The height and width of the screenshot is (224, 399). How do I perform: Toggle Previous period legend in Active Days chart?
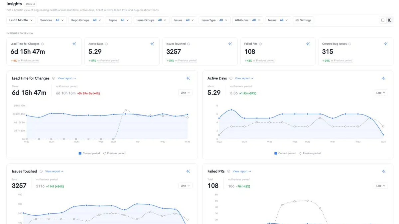point(310,153)
